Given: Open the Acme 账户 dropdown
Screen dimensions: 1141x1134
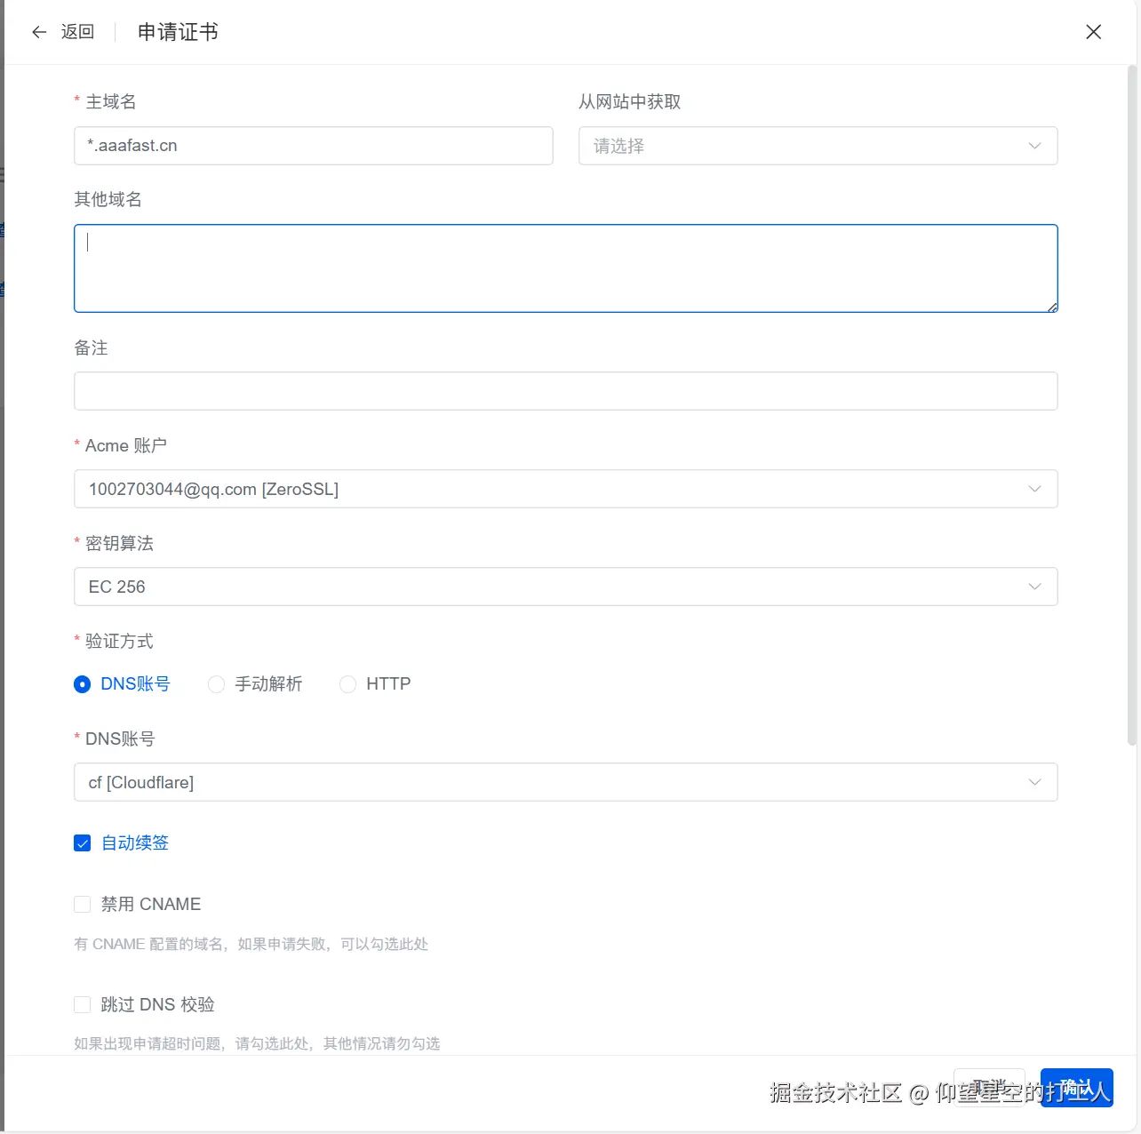Looking at the screenshot, I should (565, 489).
